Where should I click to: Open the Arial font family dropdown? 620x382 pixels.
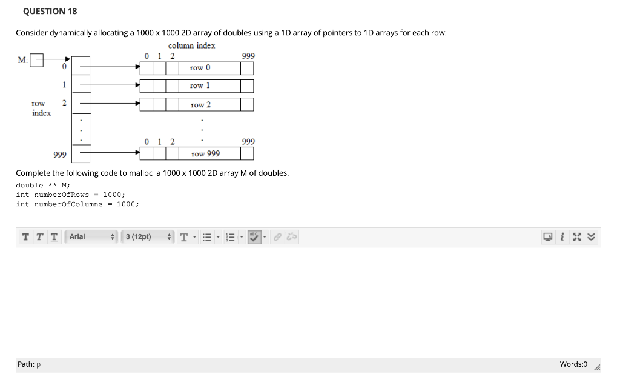[91, 236]
